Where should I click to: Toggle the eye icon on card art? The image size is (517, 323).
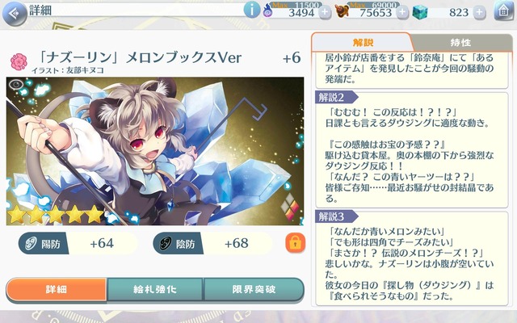pos(16,85)
